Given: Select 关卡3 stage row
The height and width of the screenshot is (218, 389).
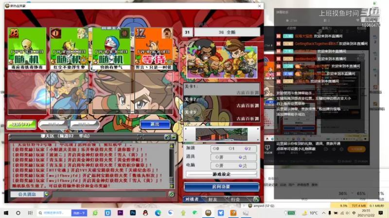Looking at the screenshot, I should pos(222,115).
